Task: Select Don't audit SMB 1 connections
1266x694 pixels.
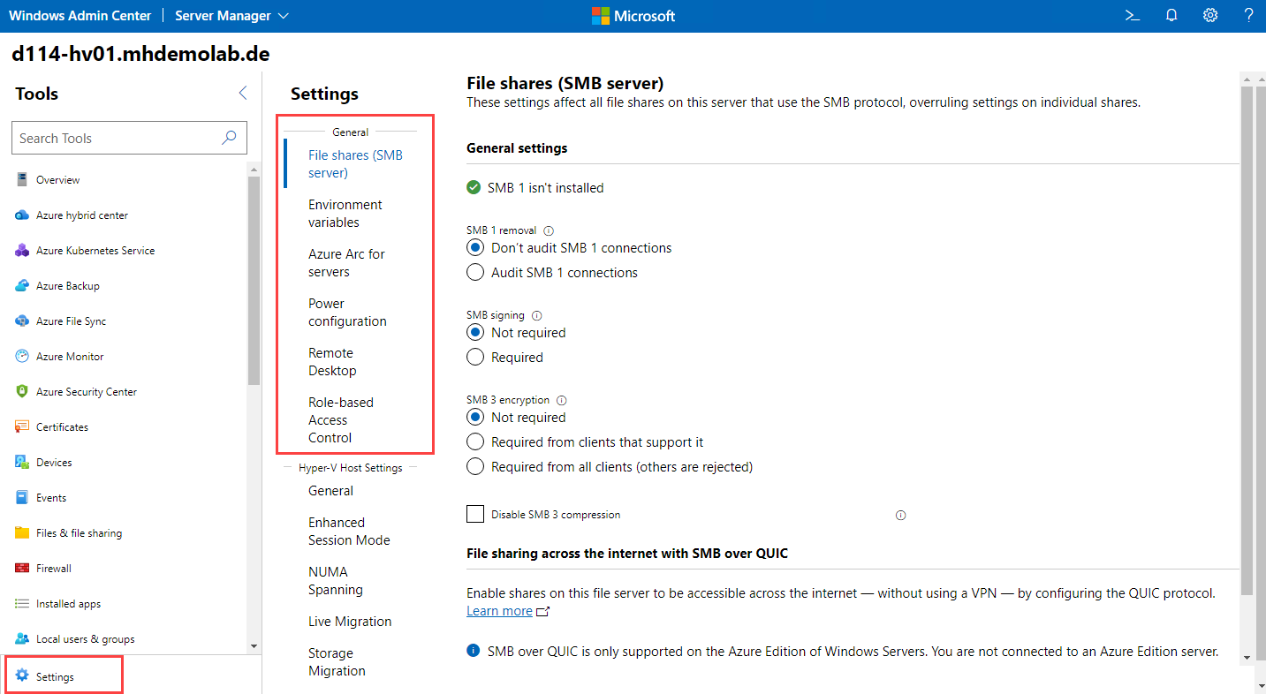Action: (475, 248)
